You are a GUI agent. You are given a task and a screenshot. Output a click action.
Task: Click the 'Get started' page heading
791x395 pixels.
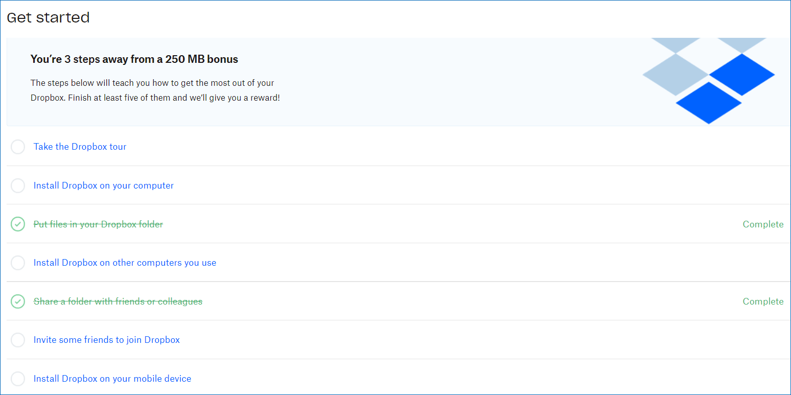[x=48, y=17]
